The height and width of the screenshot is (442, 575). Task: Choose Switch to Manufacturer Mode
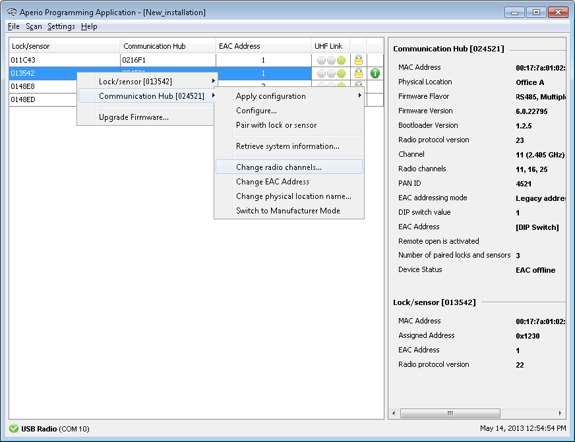(x=289, y=211)
